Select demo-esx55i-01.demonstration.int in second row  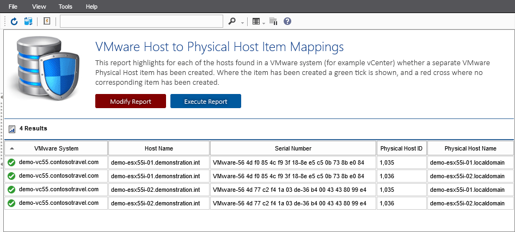tap(155, 176)
